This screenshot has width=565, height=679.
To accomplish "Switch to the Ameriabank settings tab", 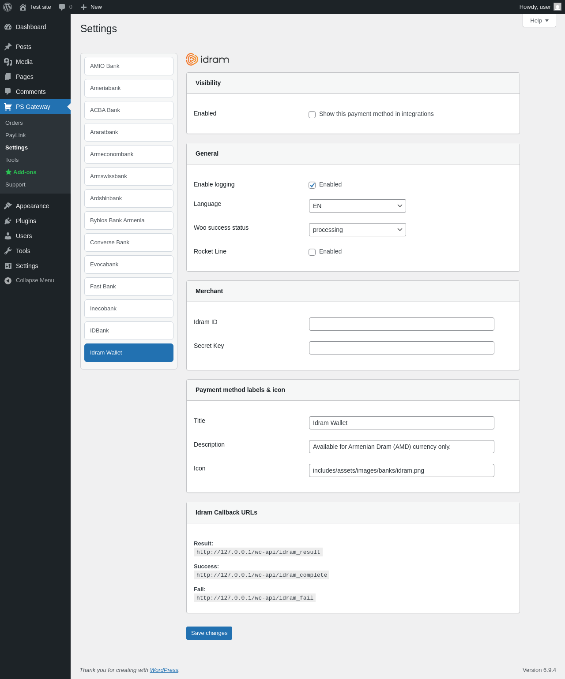I will [x=129, y=88].
